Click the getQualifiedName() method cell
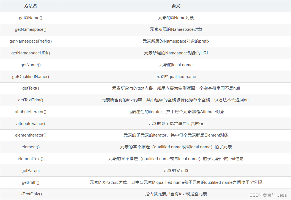Screen dimensions: 291x200 click(31, 76)
